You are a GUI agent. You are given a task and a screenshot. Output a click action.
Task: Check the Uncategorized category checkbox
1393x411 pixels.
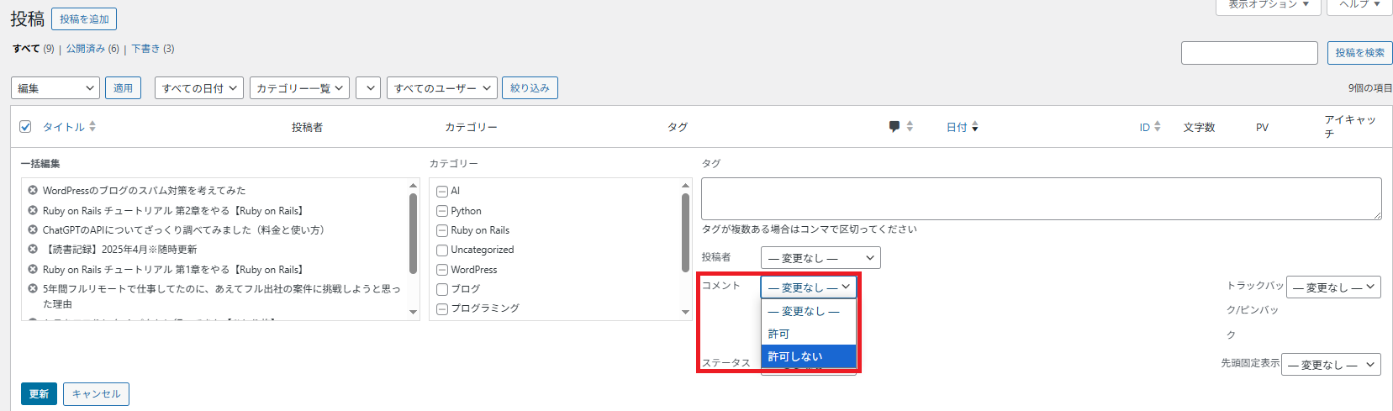coord(442,250)
